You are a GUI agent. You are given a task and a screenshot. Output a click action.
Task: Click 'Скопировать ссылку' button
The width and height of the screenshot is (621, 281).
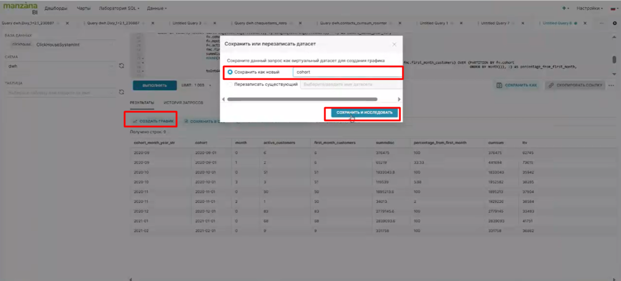[x=575, y=86]
